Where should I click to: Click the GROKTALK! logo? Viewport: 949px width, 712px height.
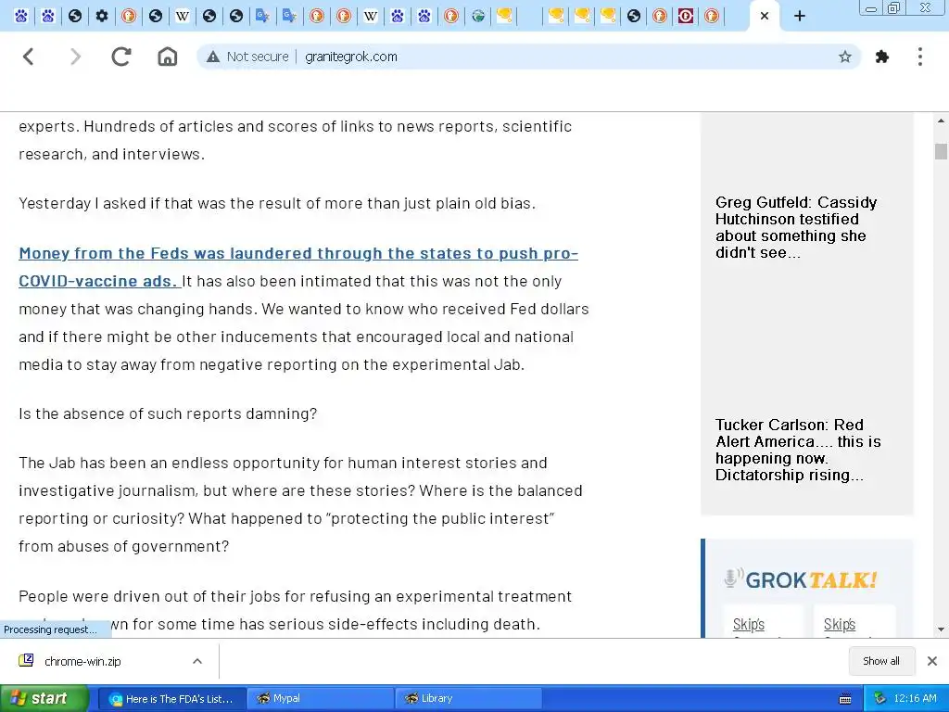coord(800,579)
